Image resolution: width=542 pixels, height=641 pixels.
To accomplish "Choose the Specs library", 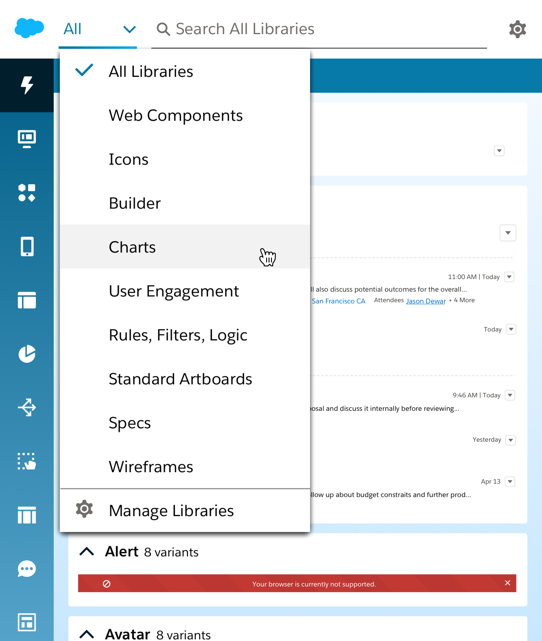I will click(x=185, y=423).
